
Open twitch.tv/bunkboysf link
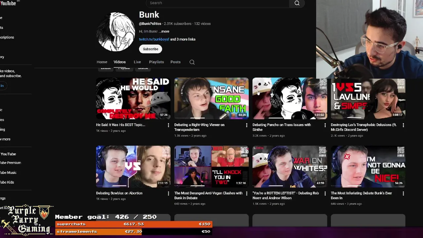(154, 39)
